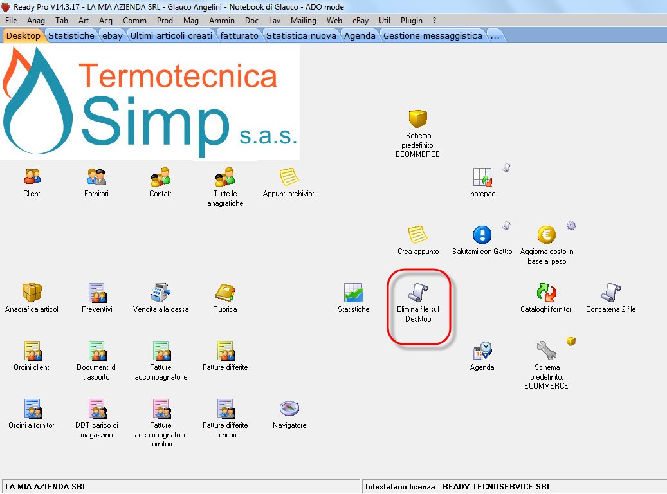Open DDT carico di magazzino

pyautogui.click(x=97, y=408)
